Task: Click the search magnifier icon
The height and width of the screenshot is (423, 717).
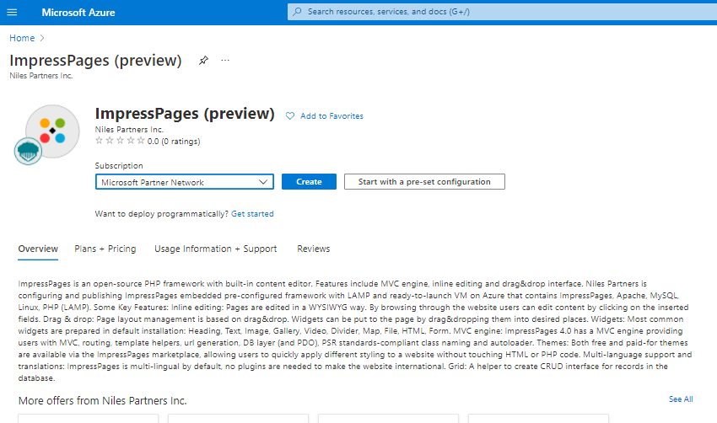Action: tap(297, 12)
